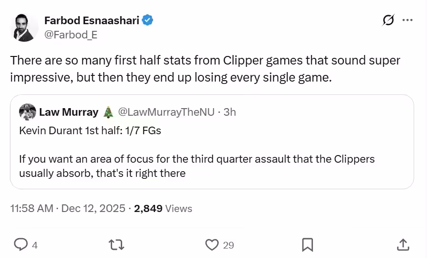Screen dimensions: 427x258
Task: Open the three-dot more options menu
Action: [x=408, y=20]
